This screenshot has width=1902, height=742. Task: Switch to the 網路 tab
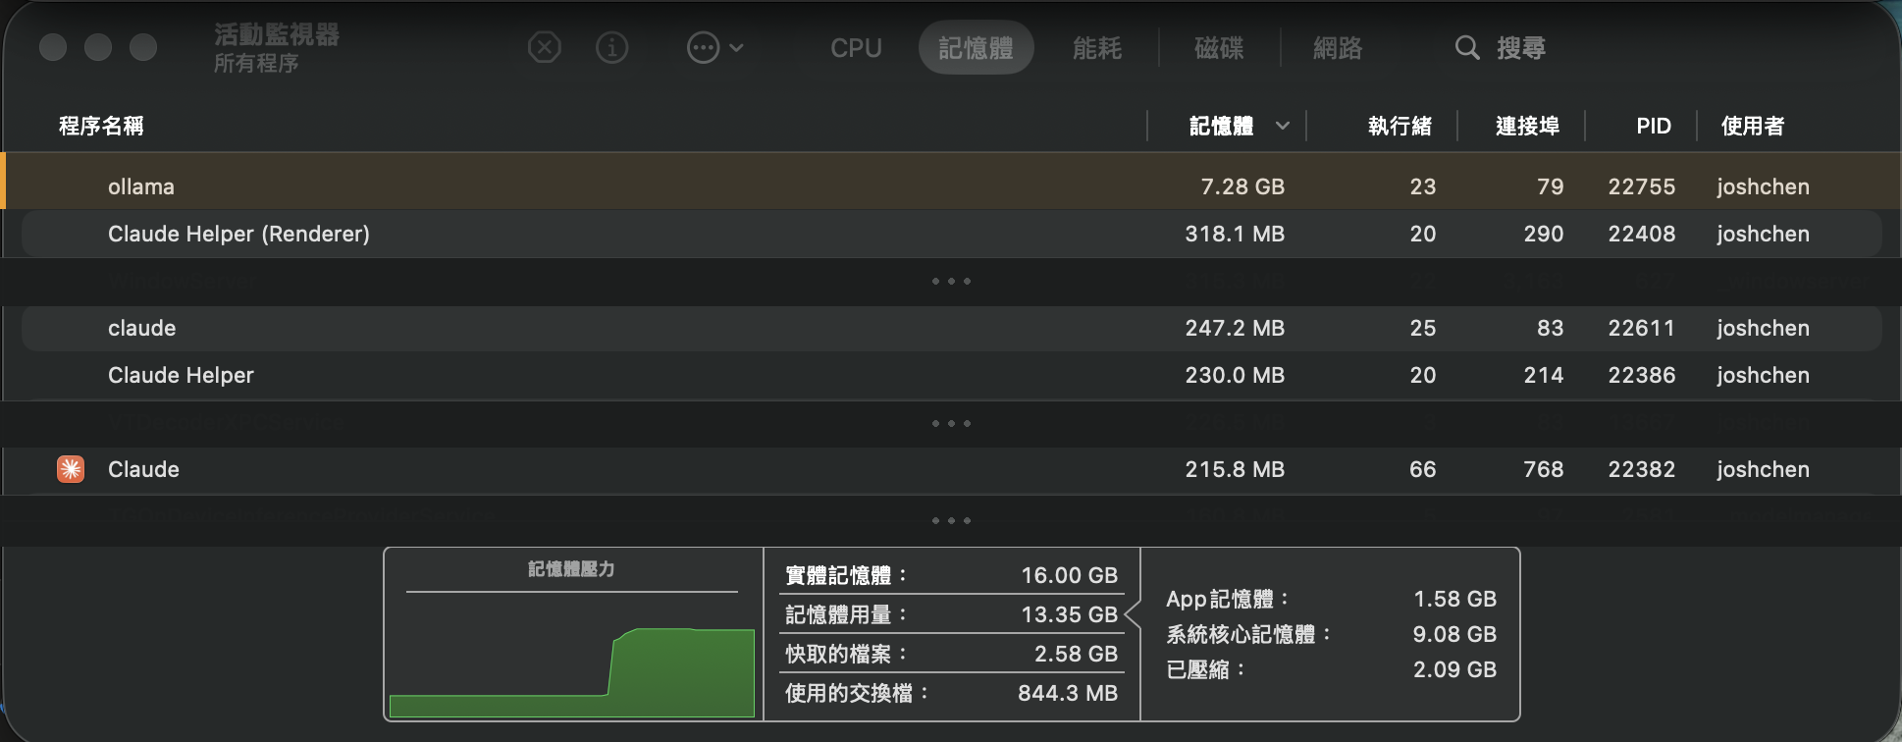click(1338, 47)
